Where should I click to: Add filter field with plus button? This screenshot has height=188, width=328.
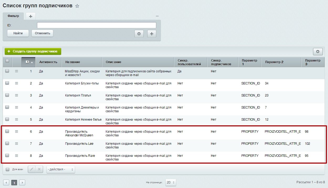(152, 34)
